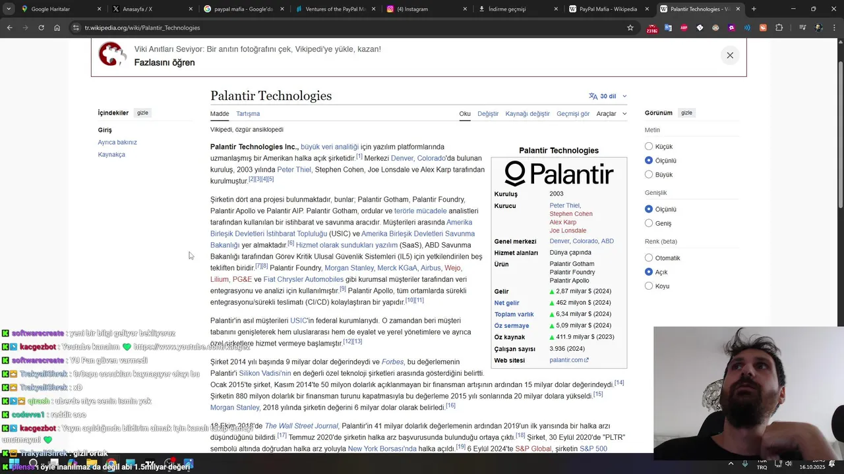Screen dimensions: 844x474
Task: Open Chrome from the taskbar
Action: [x=111, y=464]
